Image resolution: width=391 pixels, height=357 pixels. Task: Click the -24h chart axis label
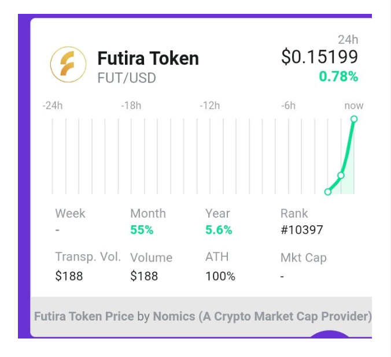pos(52,106)
